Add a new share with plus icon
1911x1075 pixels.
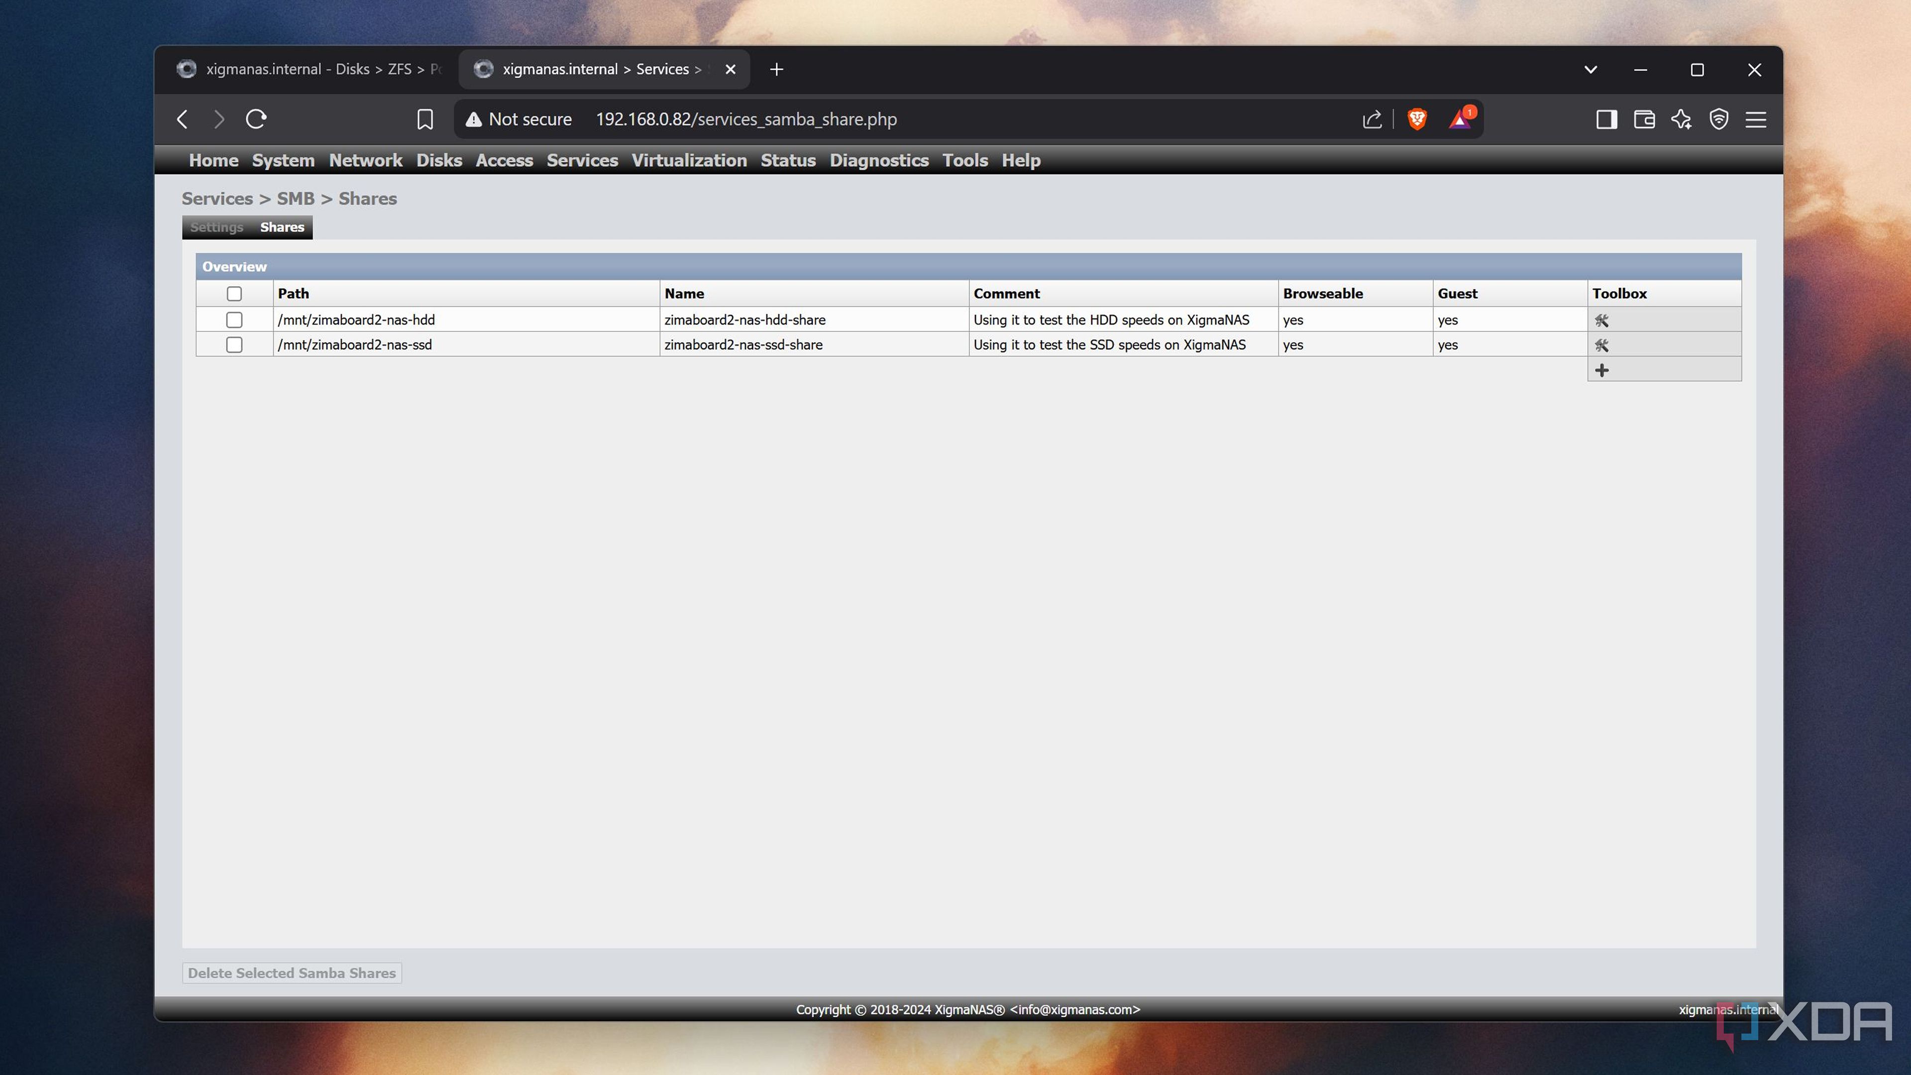pos(1601,369)
